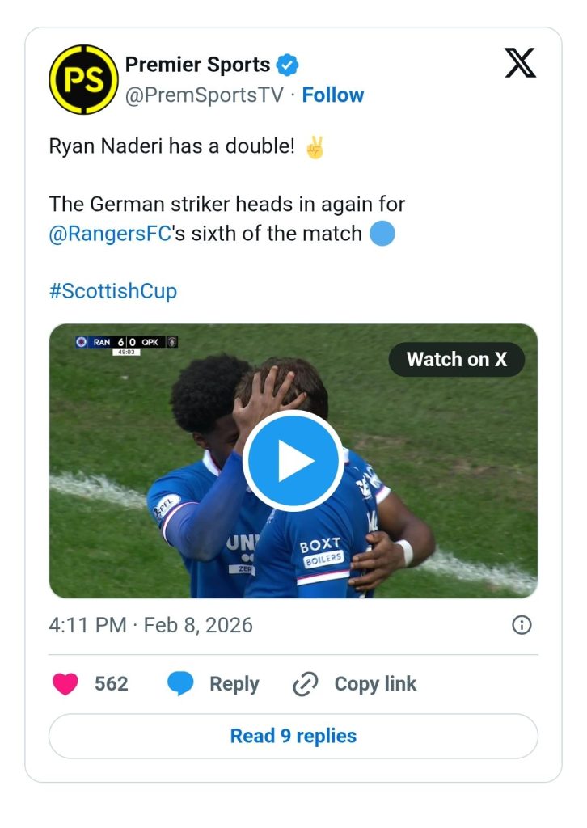The width and height of the screenshot is (587, 828).
Task: Click the Premier Sports PS profile avatar
Action: (x=83, y=79)
